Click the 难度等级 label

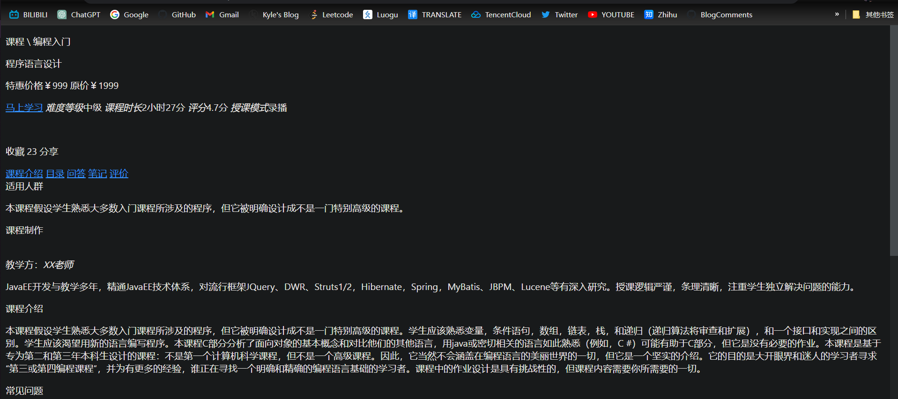pos(65,108)
